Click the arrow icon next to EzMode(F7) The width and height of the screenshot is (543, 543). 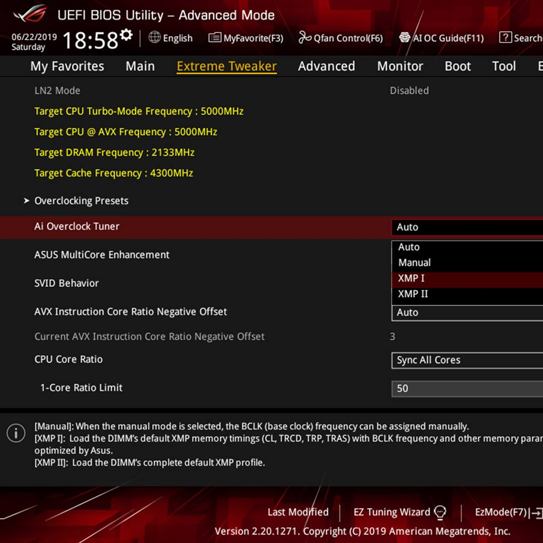(538, 512)
